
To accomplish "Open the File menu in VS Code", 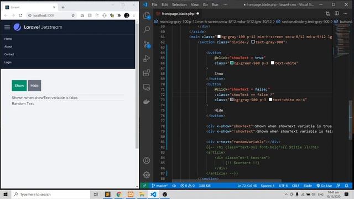I will tap(154, 4).
